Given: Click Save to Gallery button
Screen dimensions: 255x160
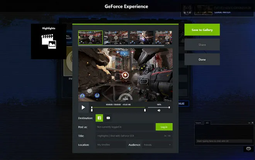Looking at the screenshot, I should (202, 30).
